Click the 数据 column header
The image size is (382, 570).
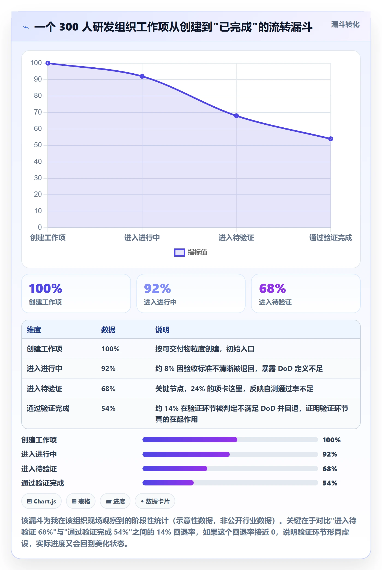pos(108,330)
